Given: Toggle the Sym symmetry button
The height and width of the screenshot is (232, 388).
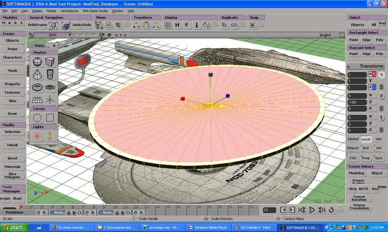Looking at the screenshot, I should [379, 158].
